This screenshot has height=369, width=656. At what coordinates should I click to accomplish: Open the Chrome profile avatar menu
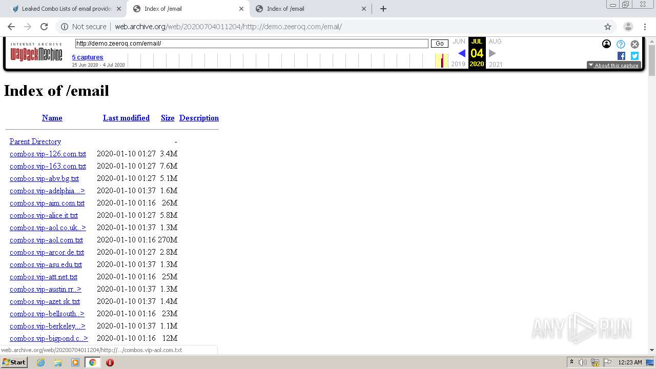pos(628,27)
